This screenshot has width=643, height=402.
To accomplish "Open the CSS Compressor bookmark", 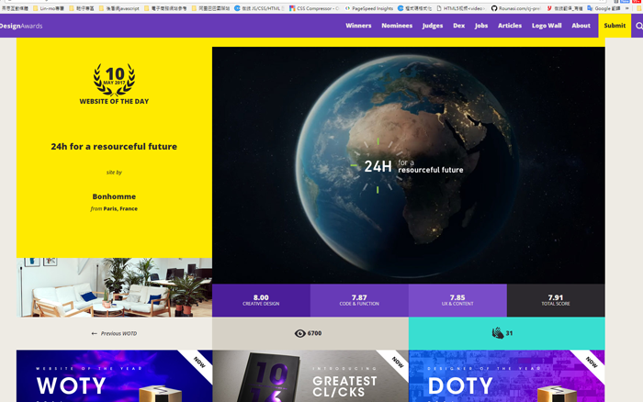I will [314, 7].
